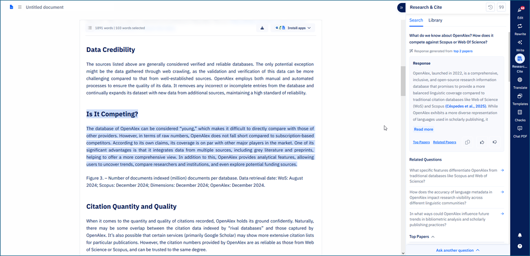Open the Translate tool
Screen dimensions: 530x256
520,83
